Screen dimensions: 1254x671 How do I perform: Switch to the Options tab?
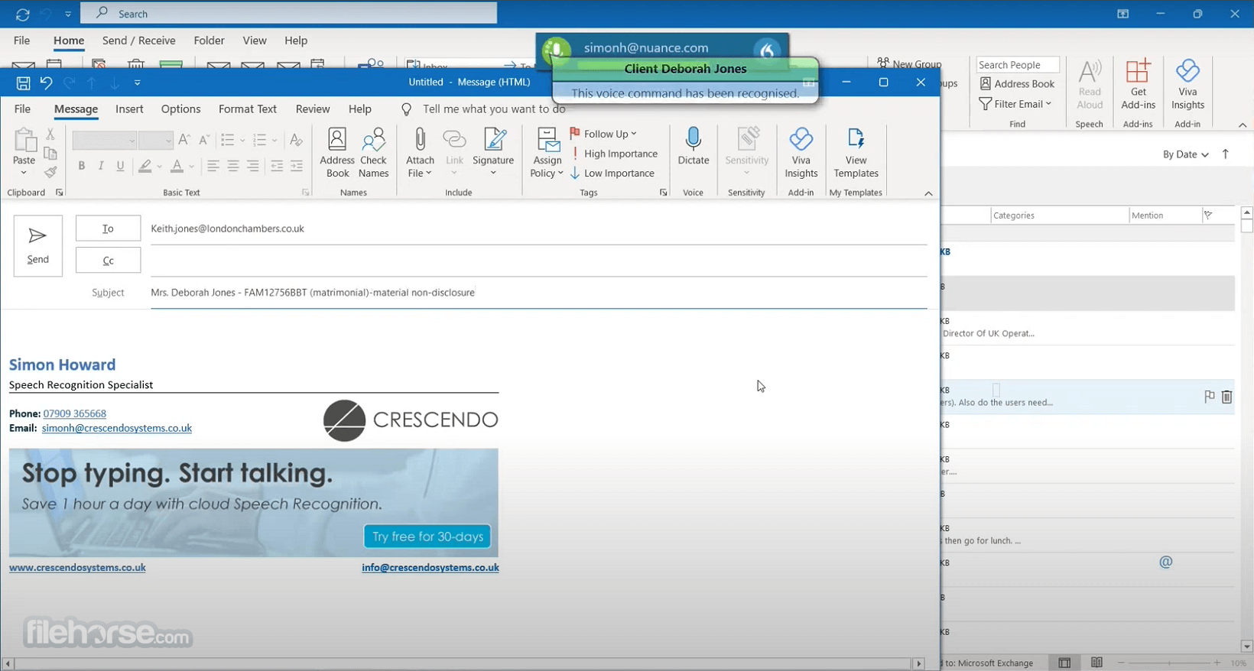click(x=180, y=109)
